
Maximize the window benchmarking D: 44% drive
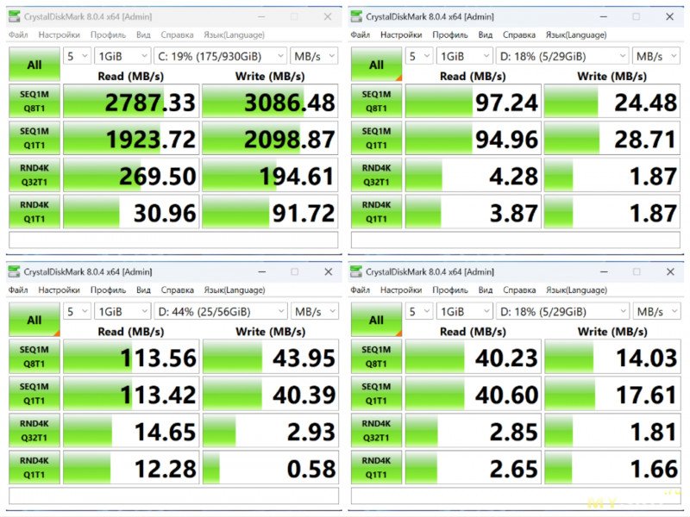coord(294,271)
